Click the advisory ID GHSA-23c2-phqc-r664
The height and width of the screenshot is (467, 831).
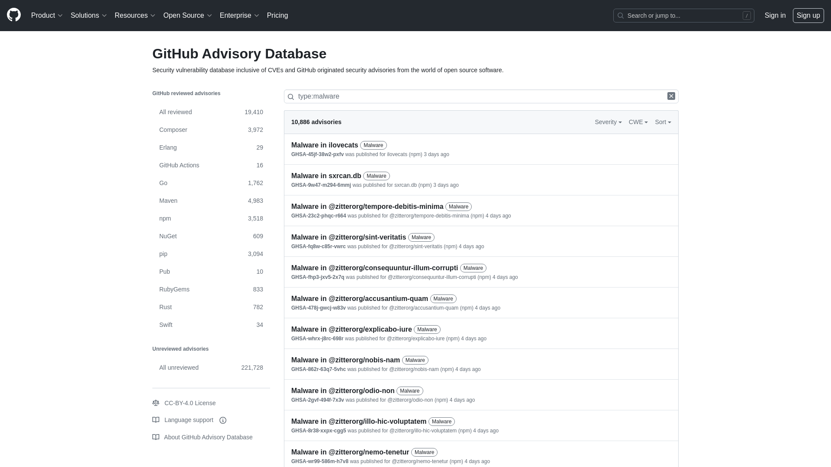(319, 216)
